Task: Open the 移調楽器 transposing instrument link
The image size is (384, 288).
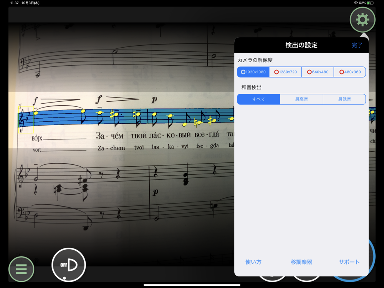Action: (x=301, y=262)
